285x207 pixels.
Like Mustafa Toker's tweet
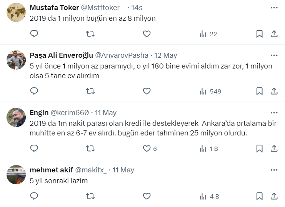point(147,34)
